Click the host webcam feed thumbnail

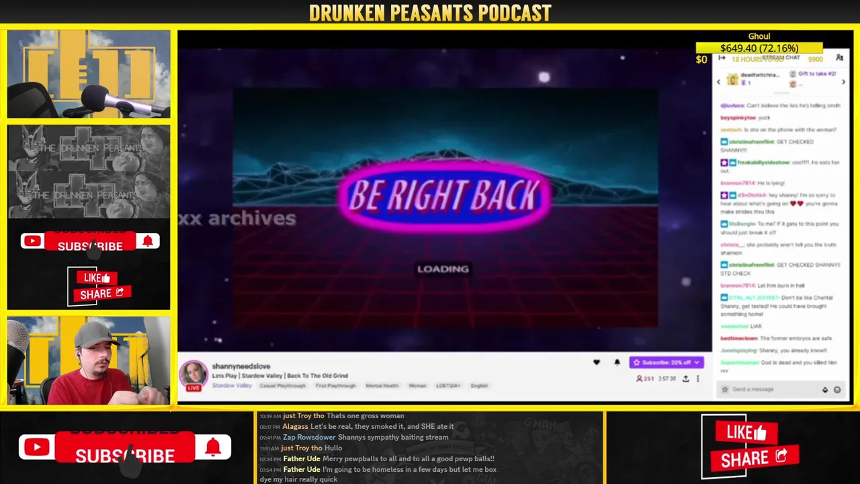coord(89,360)
